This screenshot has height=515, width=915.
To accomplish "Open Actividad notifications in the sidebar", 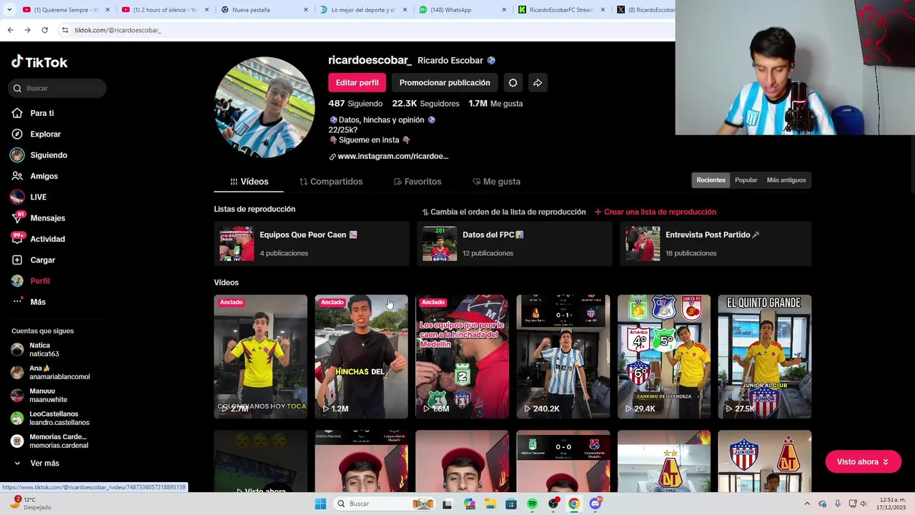I will (x=47, y=239).
